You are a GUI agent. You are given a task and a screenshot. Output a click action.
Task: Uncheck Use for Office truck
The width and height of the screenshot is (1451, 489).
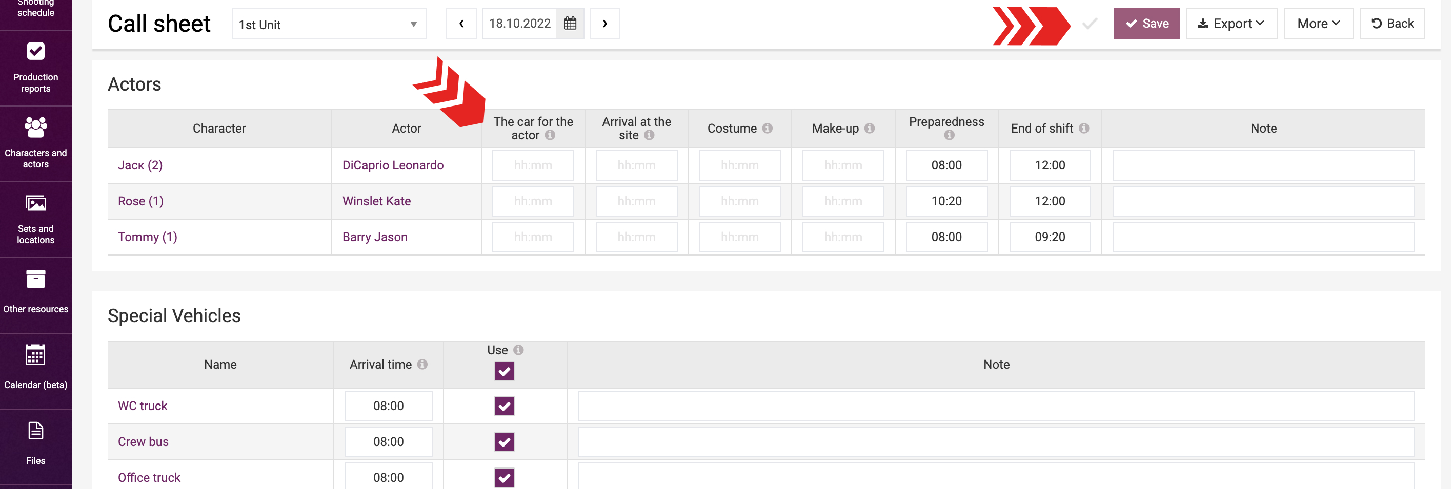coord(504,478)
